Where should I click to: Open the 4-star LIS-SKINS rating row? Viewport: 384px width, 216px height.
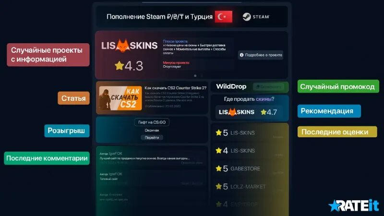click(x=249, y=151)
